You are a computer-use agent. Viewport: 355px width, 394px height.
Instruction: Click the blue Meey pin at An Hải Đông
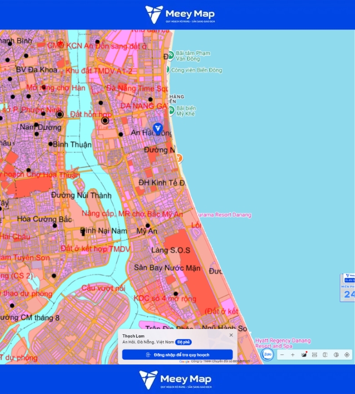(x=158, y=129)
